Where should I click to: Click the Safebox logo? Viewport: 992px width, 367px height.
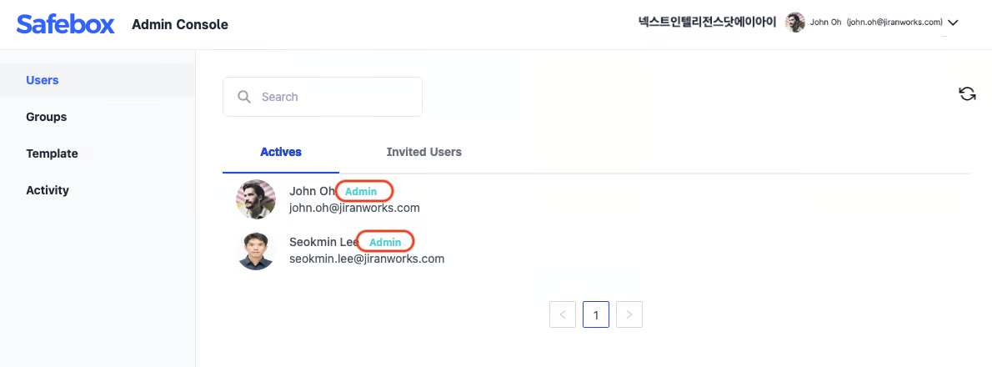66,23
